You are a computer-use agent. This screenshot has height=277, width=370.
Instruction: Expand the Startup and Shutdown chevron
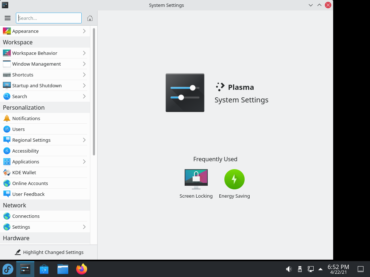(x=84, y=85)
